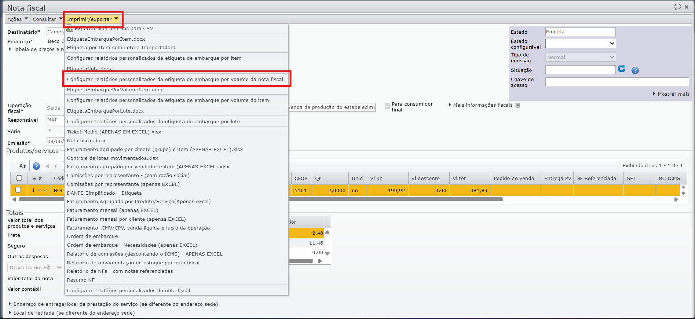This screenshot has width=695, height=319.
Task: Choose Configurar relatórios personalizados da nota fiscal
Action: click(176, 291)
